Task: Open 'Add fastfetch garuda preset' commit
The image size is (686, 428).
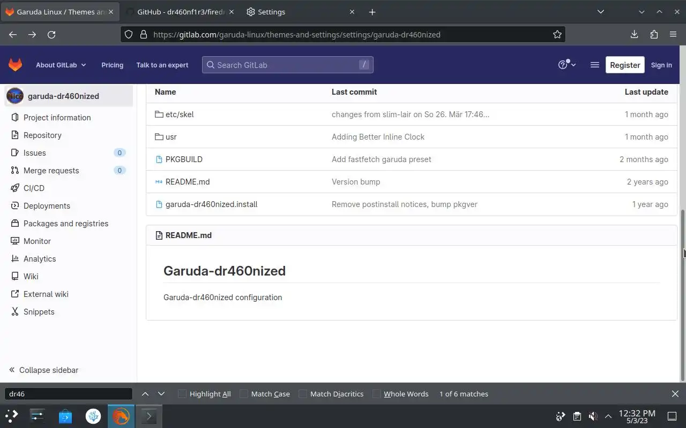Action: coord(381,159)
